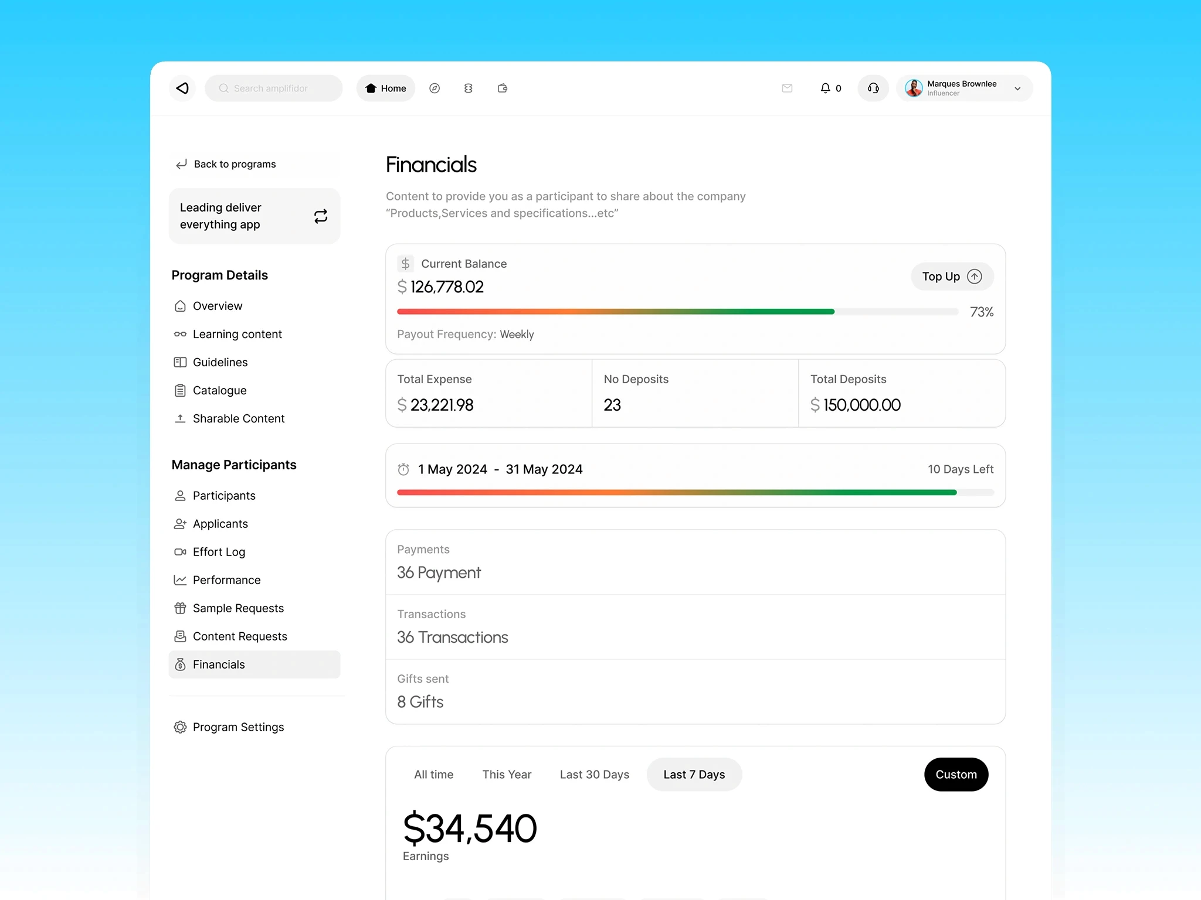Open the headset support icon

[873, 88]
